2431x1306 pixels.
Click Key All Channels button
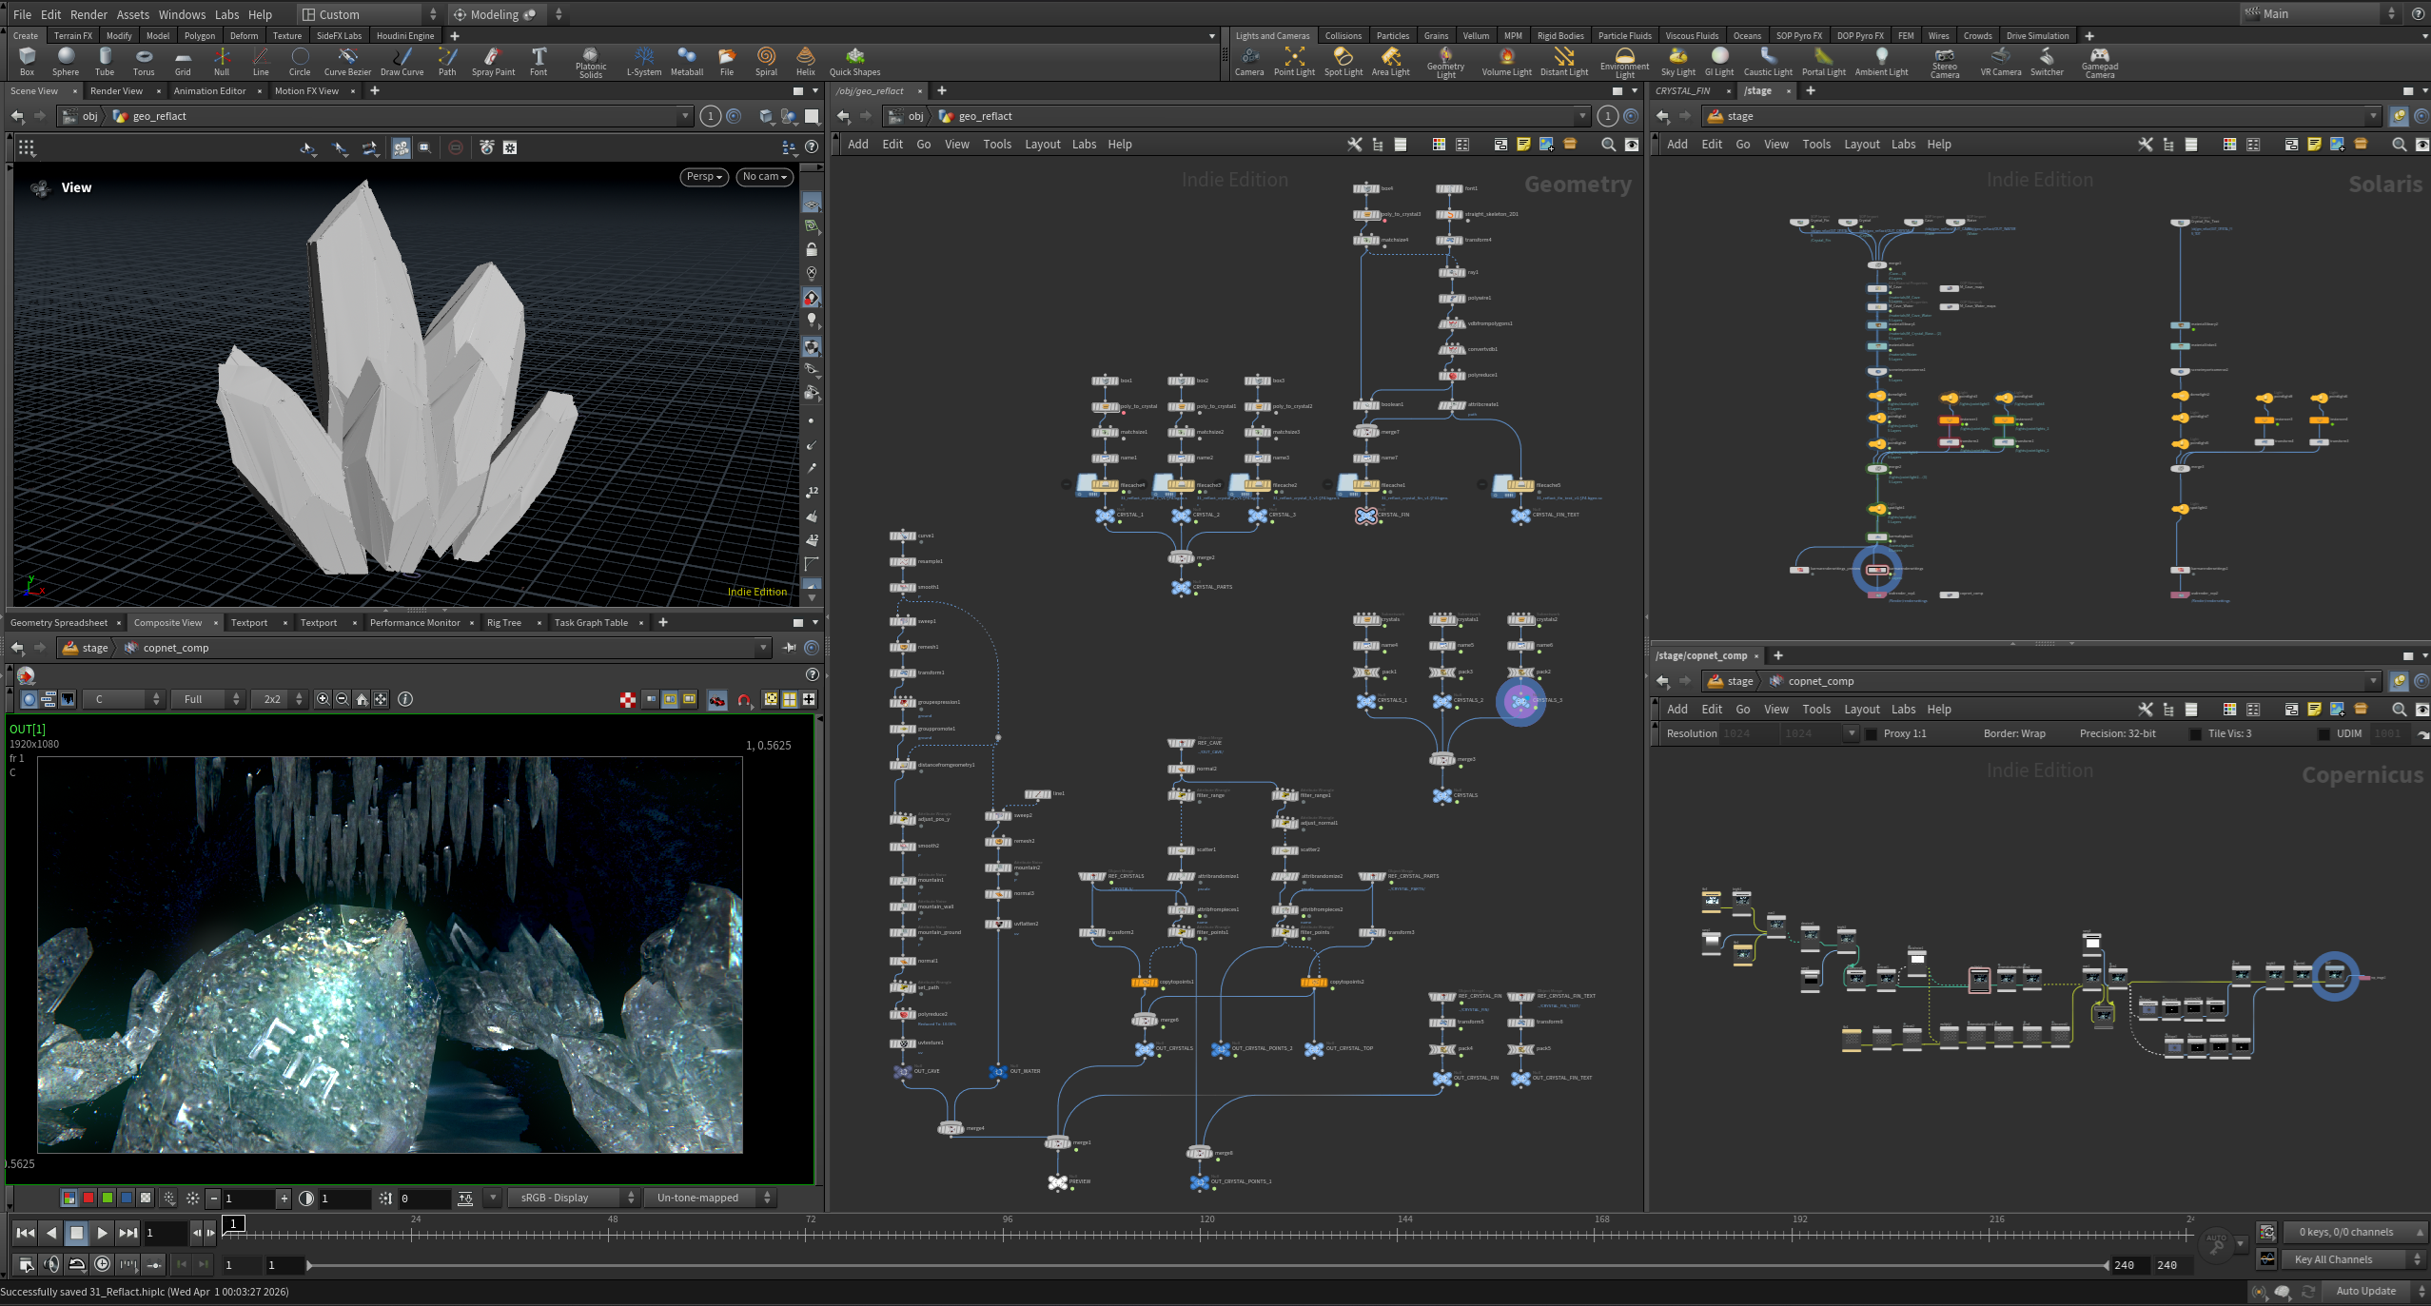coord(2333,1259)
